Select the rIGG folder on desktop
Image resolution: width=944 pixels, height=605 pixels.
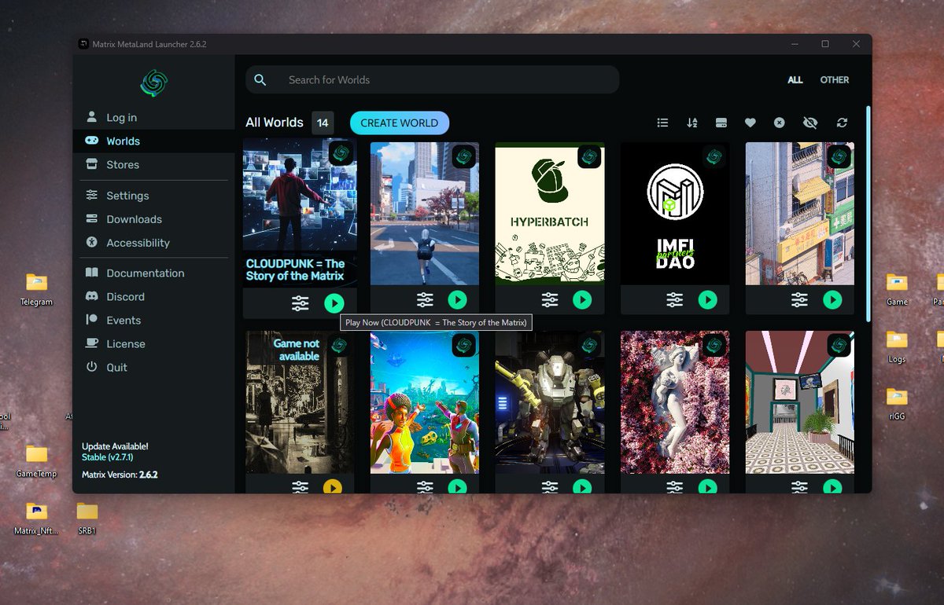pos(897,404)
